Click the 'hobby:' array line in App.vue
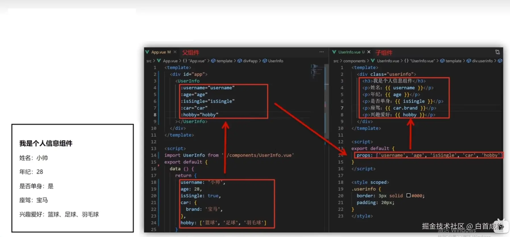The height and width of the screenshot is (237, 510). pyautogui.click(x=224, y=223)
